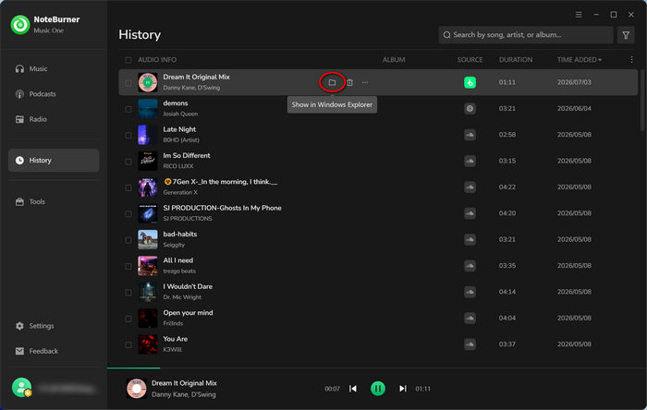Click source icon for demons track
647x410 pixels.
(470, 108)
